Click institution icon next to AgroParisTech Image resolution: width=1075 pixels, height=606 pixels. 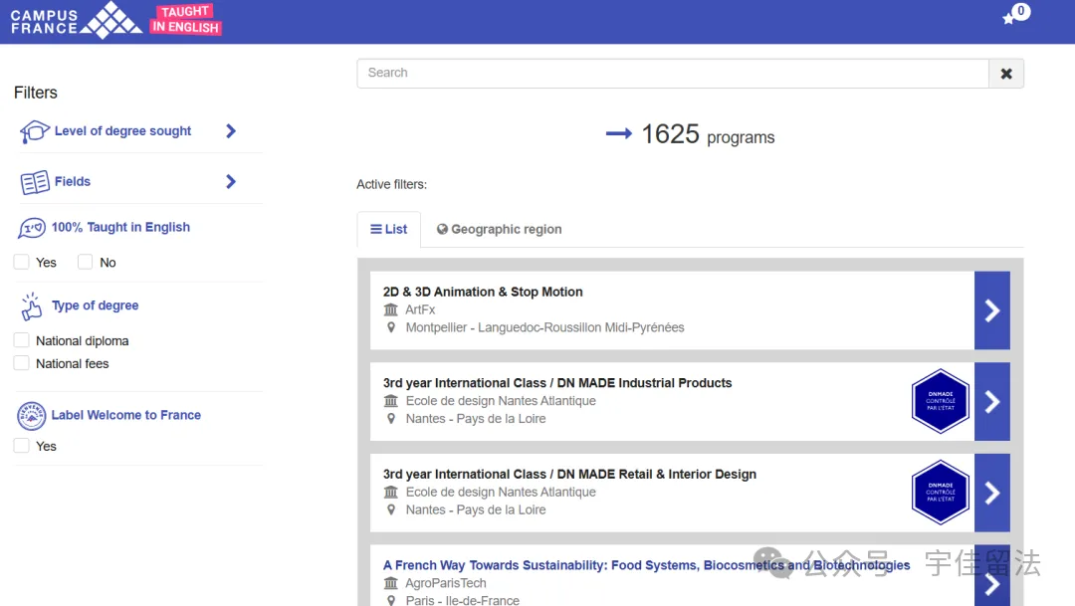coord(391,583)
